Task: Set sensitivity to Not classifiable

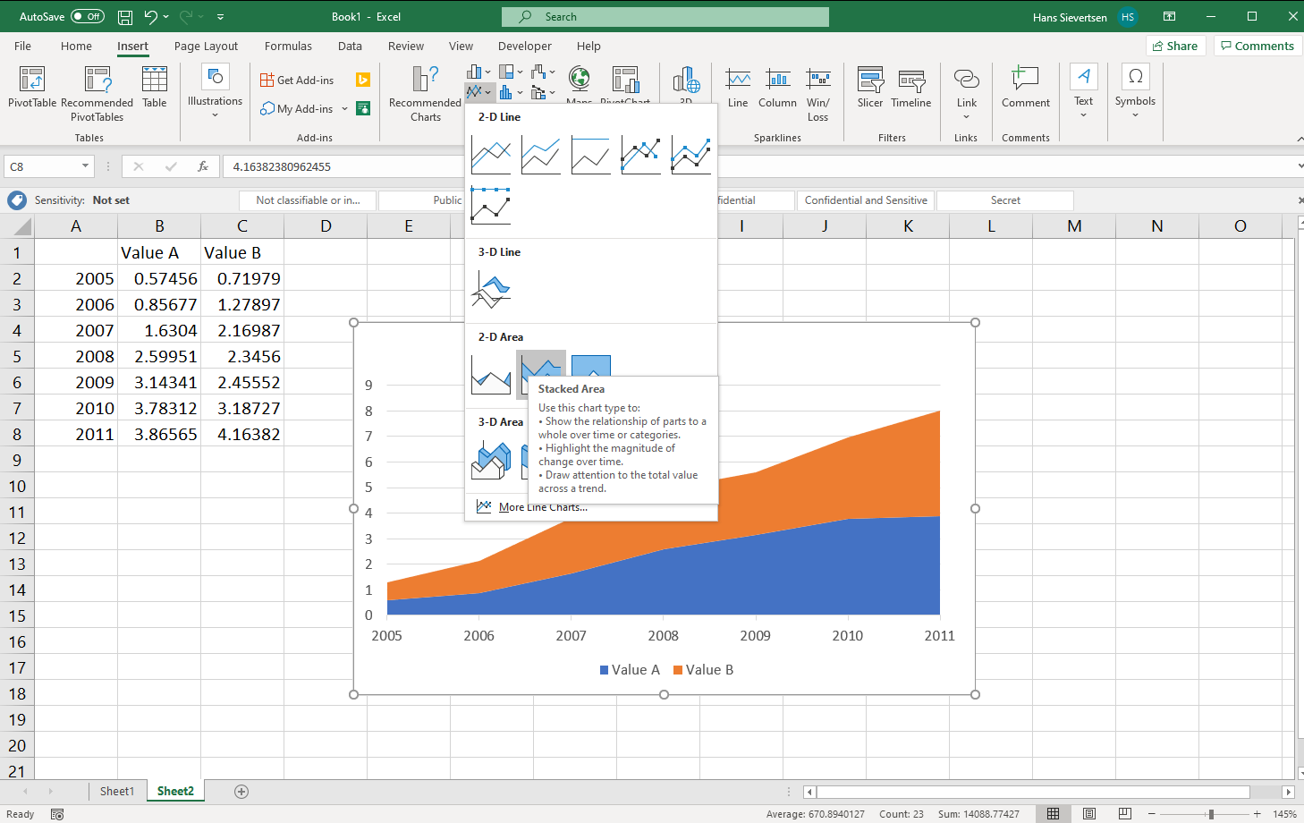Action: pyautogui.click(x=308, y=200)
